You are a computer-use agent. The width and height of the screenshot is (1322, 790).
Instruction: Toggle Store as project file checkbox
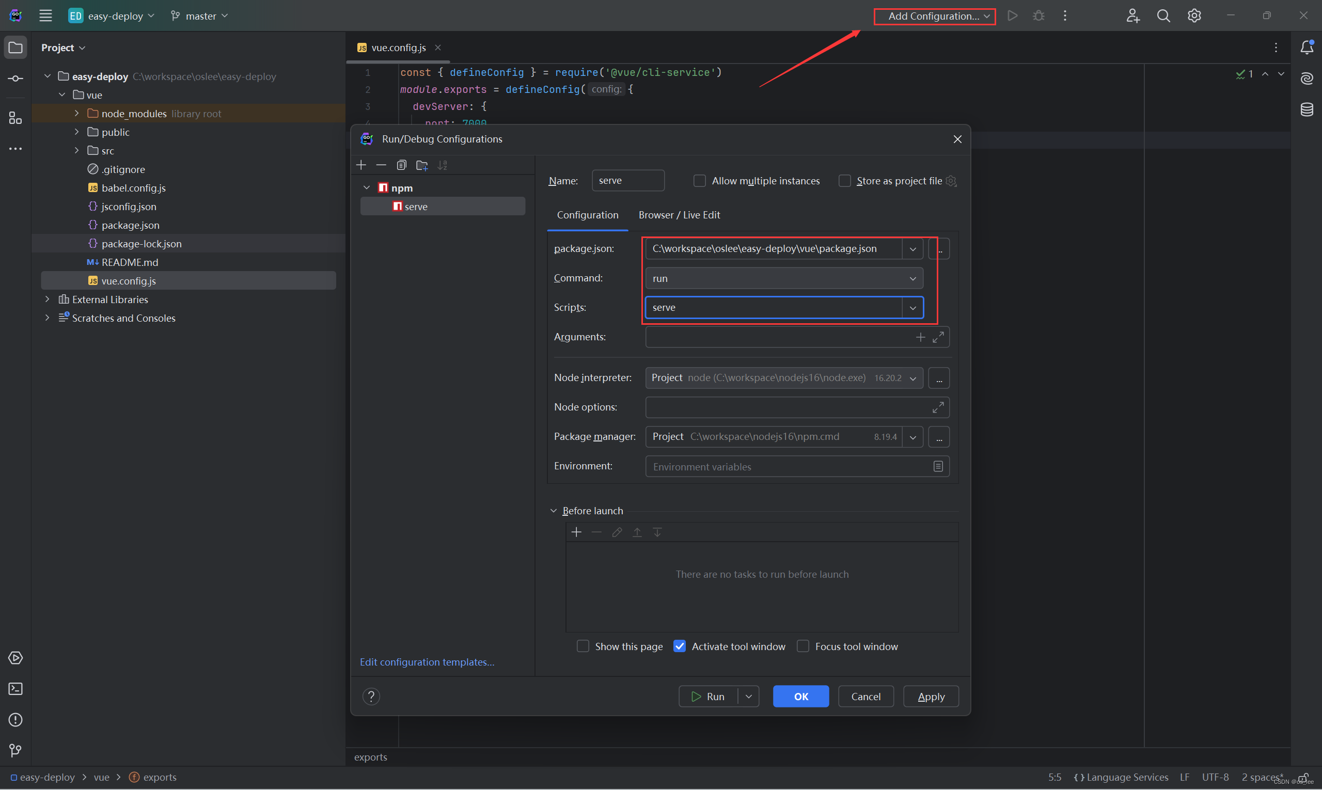coord(843,181)
